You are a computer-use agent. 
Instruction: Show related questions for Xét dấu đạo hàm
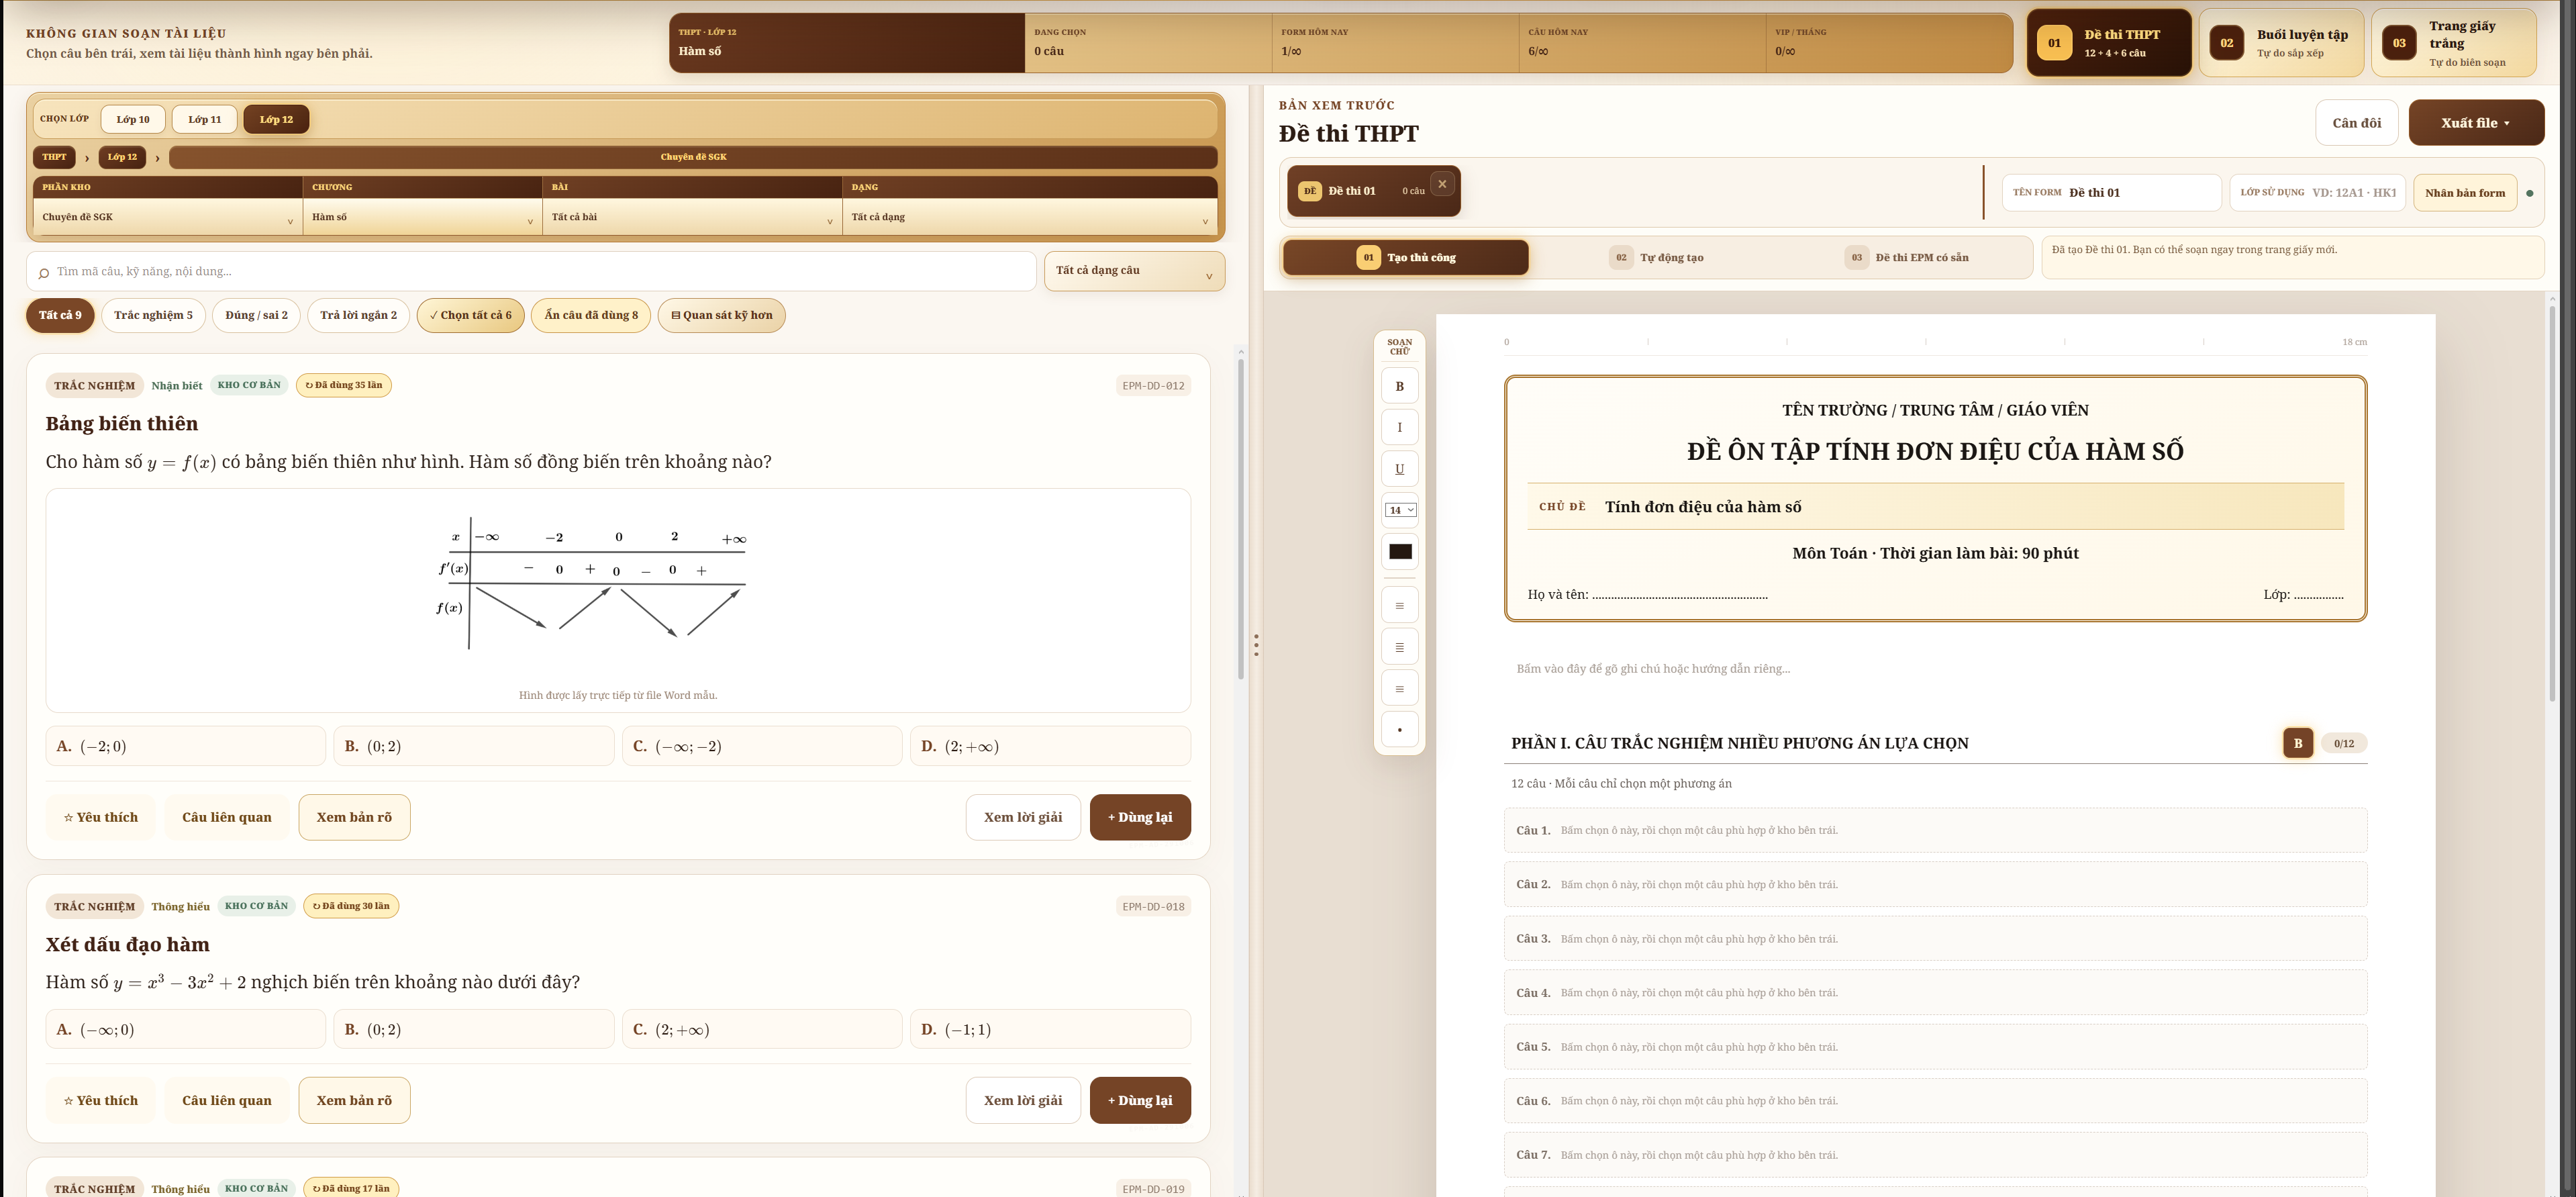(x=226, y=1100)
